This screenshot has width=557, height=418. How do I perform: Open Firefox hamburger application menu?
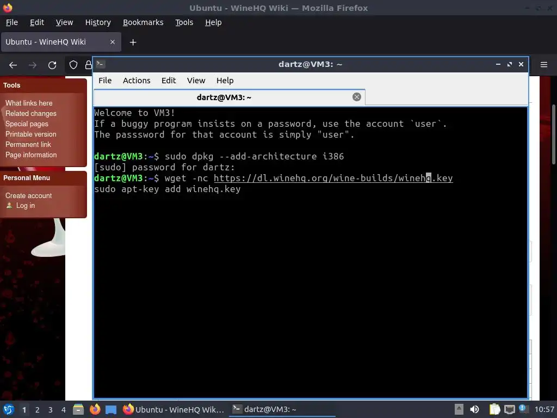544,65
